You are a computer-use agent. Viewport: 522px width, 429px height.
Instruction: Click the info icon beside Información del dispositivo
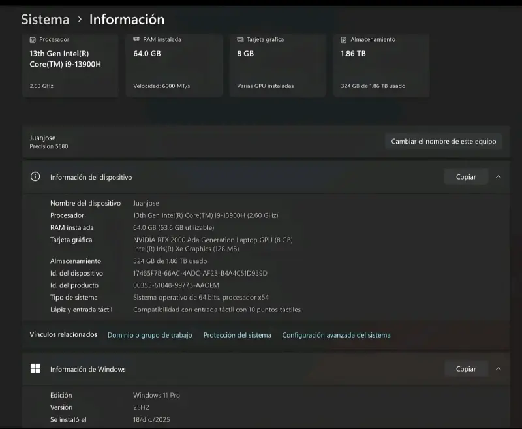point(35,176)
